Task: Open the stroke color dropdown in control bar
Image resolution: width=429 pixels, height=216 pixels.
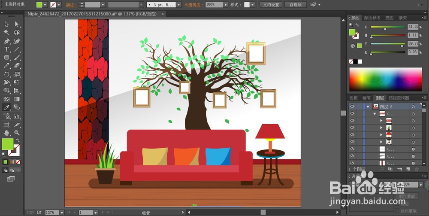Action: [x=58, y=5]
